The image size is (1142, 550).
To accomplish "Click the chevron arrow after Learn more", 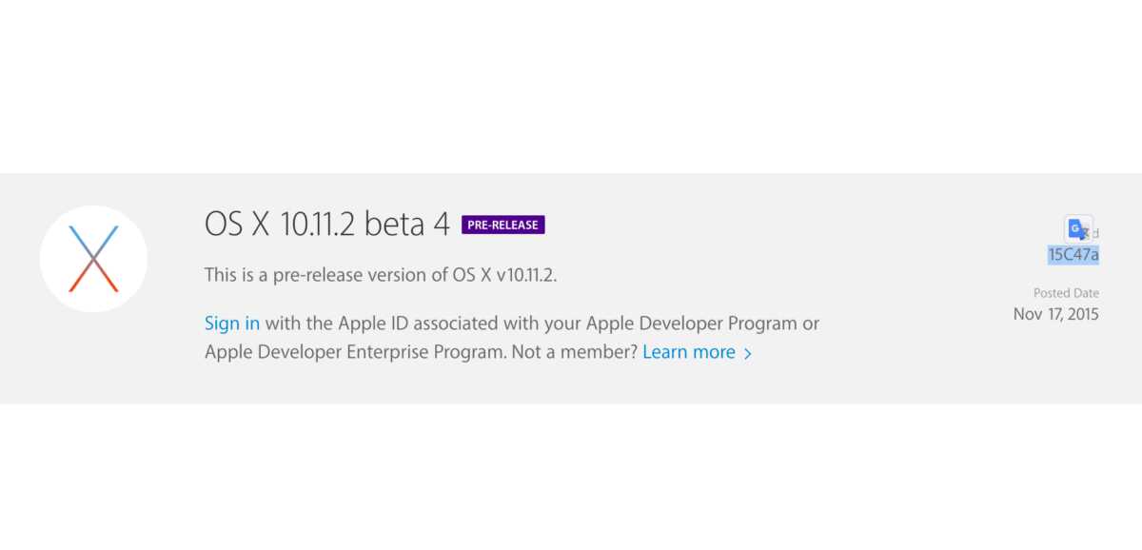I will (x=748, y=354).
